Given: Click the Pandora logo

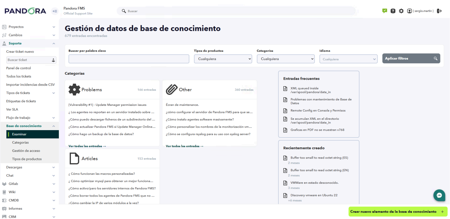Looking at the screenshot, I should click(25, 11).
